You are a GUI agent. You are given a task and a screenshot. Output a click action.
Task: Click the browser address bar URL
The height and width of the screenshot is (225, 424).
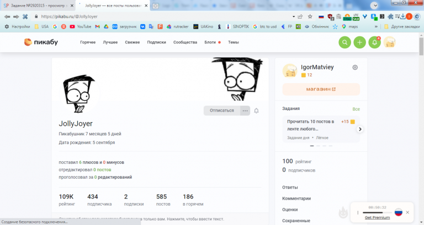pyautogui.click(x=69, y=17)
